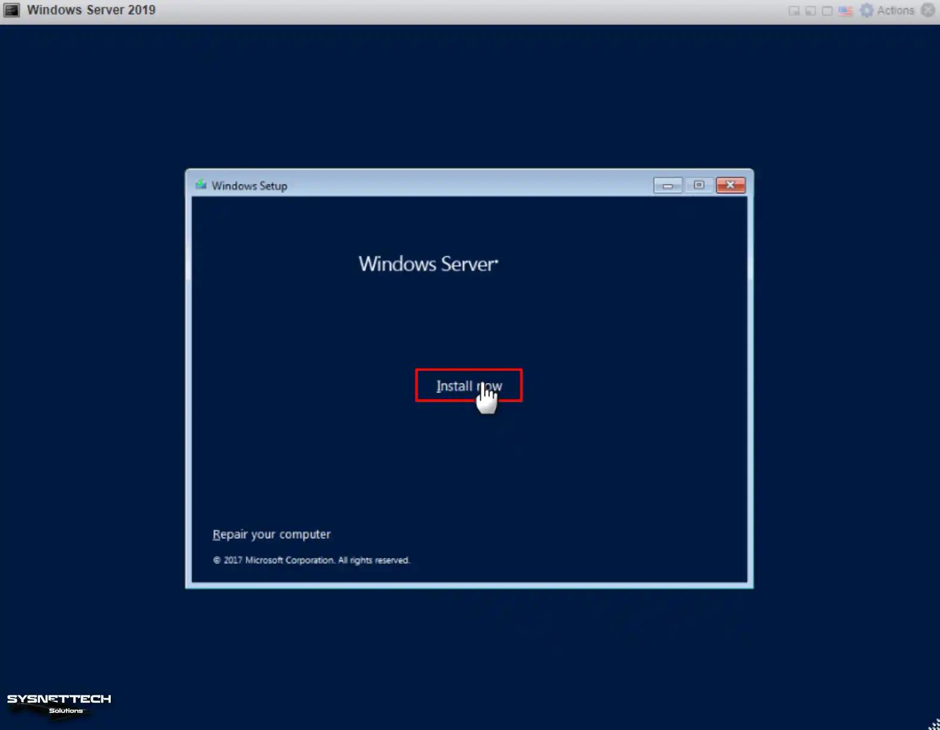Close the Windows Server 2019 console
940x730 pixels.
click(x=928, y=10)
